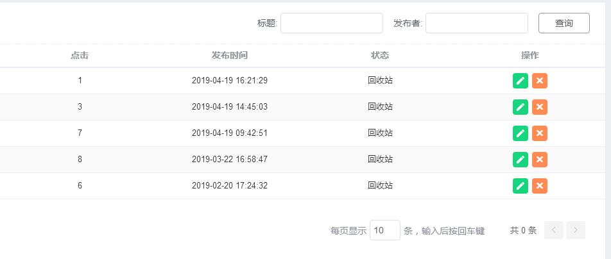This screenshot has height=259, width=611.
Task: Edit the row dated 2019-03-22 16:58:47
Action: [521, 160]
